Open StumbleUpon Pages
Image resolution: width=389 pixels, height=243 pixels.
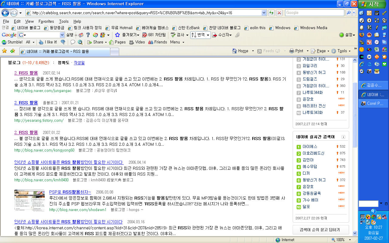coord(117,42)
